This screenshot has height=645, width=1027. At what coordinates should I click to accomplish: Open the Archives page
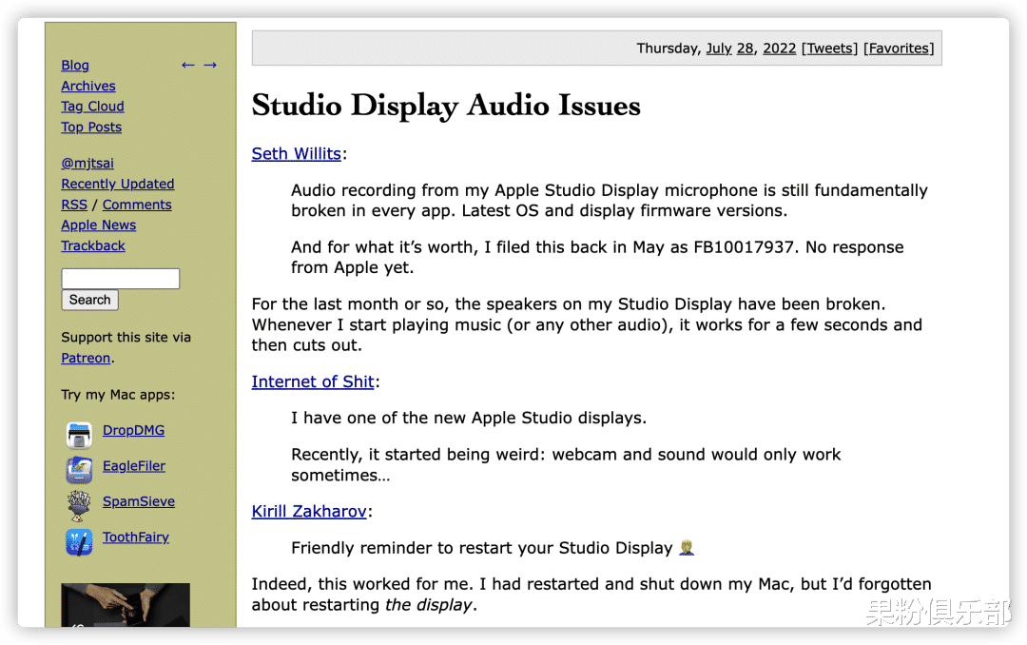click(88, 86)
